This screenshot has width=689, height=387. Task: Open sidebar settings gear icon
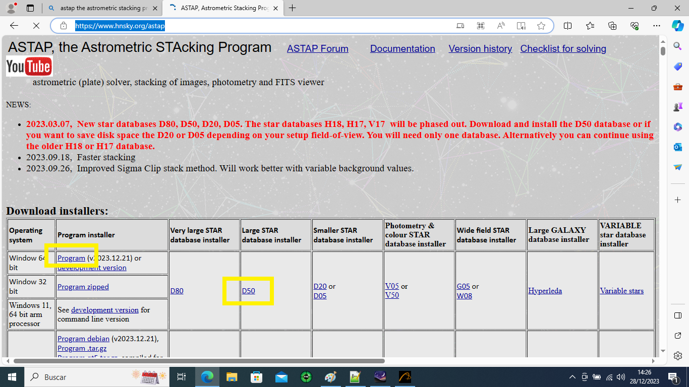point(678,356)
